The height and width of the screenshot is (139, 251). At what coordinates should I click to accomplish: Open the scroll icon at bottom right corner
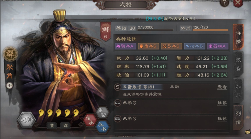point(247,132)
